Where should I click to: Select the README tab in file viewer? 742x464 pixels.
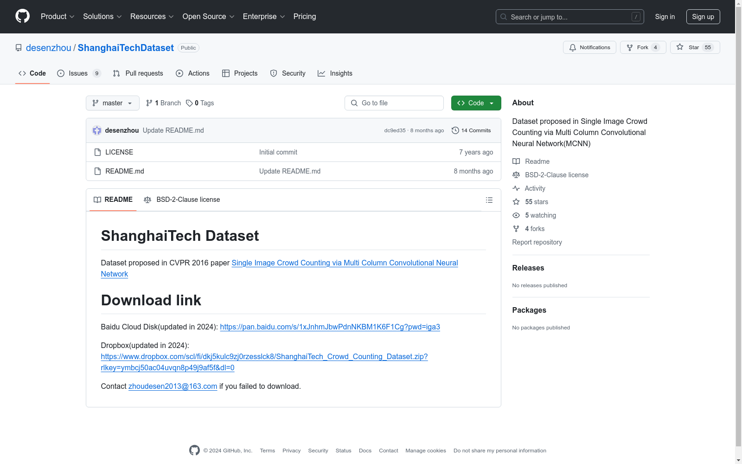click(x=113, y=200)
